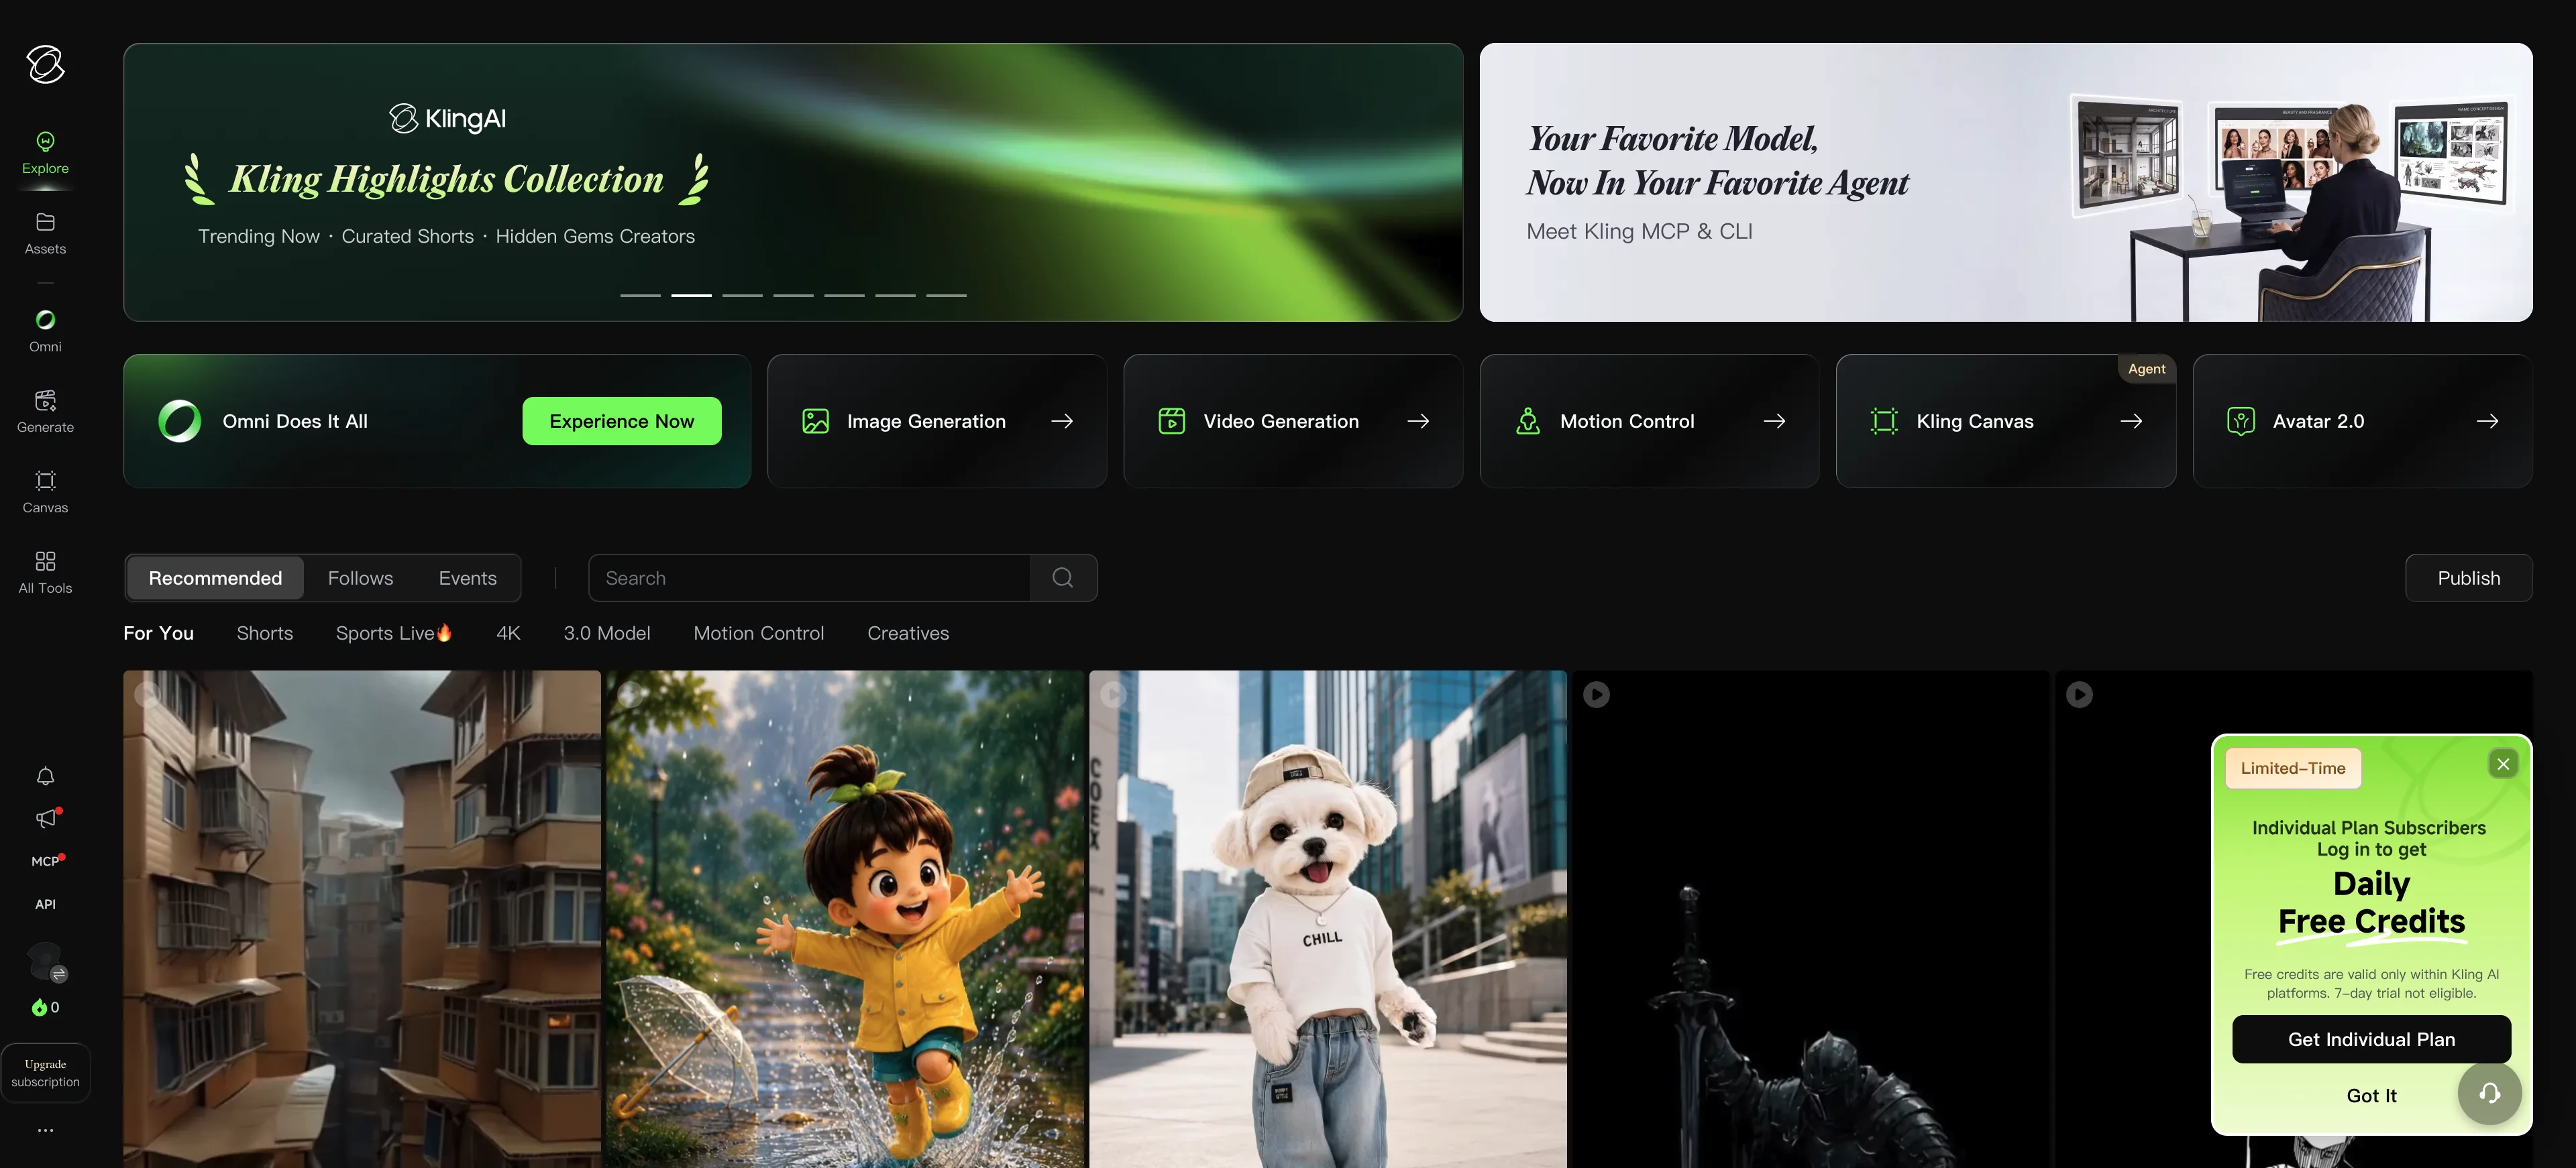The image size is (2576, 1168).
Task: Open the dark knight with sword thumbnail
Action: tap(1811, 919)
